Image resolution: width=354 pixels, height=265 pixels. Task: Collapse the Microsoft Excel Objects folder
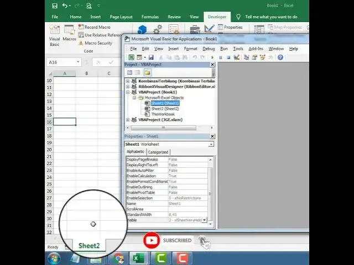[134, 98]
